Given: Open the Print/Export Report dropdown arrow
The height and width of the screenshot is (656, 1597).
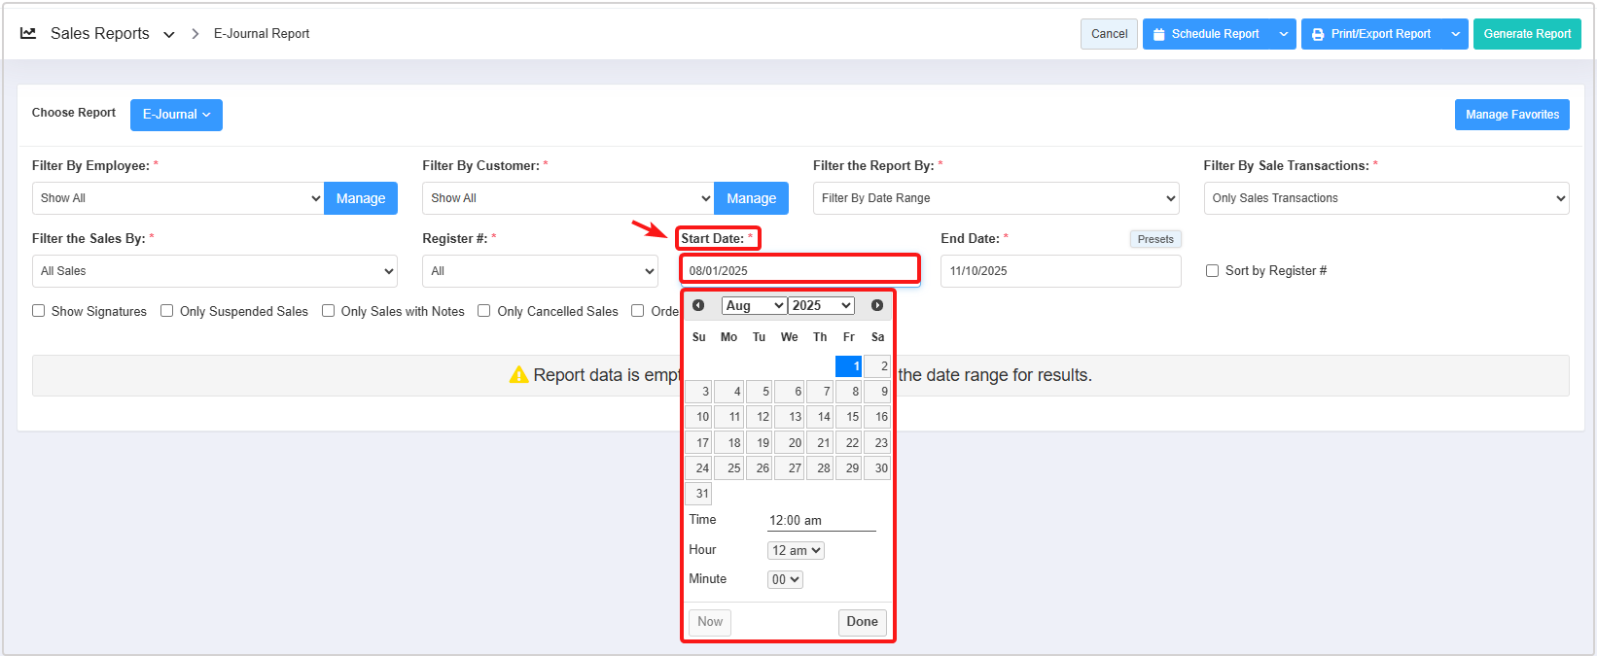Looking at the screenshot, I should (x=1456, y=34).
